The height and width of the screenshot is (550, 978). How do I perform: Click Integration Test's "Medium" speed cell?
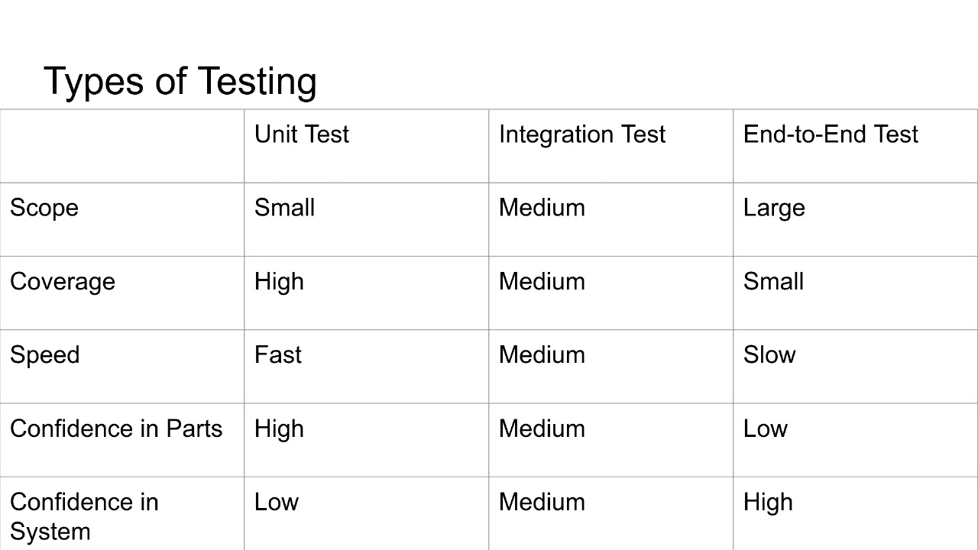pyautogui.click(x=542, y=355)
